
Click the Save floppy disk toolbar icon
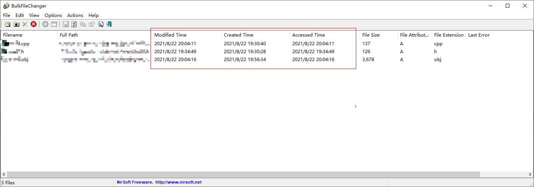tap(65, 25)
